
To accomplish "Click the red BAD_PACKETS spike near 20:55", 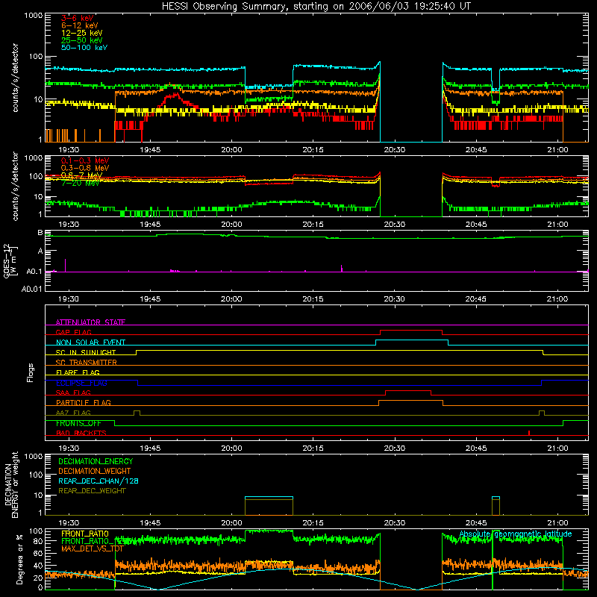I will [x=529, y=433].
